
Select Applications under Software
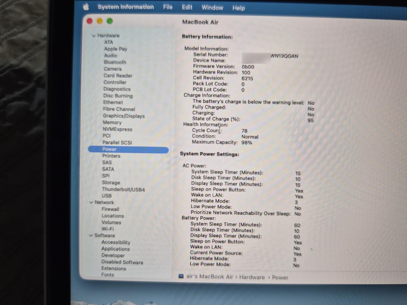(x=116, y=249)
